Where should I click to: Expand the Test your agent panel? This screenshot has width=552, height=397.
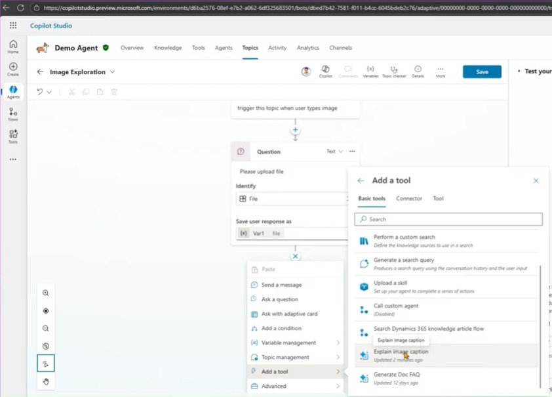(519, 72)
